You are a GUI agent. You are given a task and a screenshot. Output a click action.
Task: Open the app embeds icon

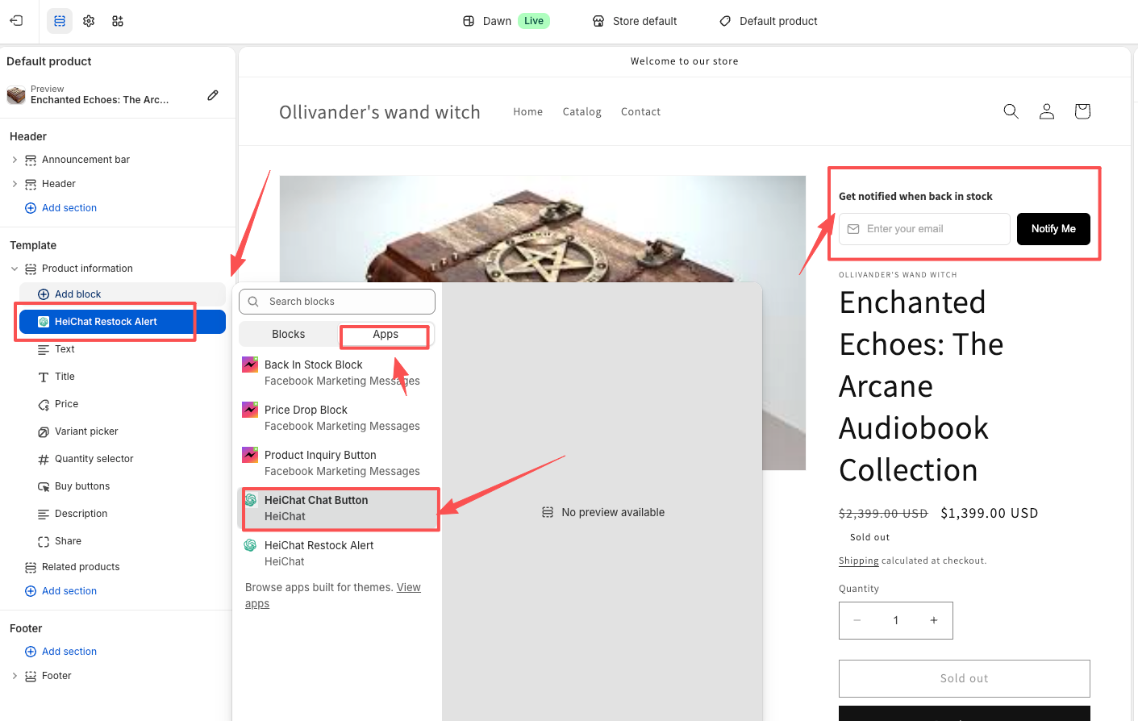[118, 21]
